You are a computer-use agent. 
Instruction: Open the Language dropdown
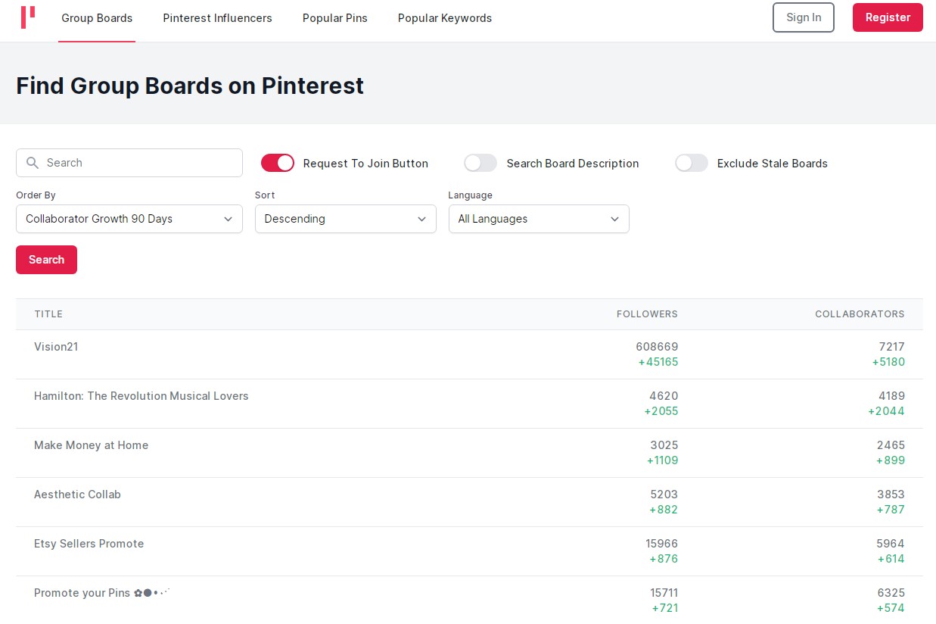[x=539, y=219]
